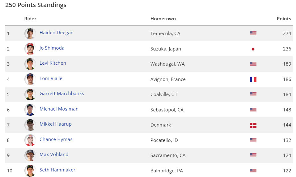Screen dimensions: 296x177
Task: Click the Mikkel Haarup name link
Action: coord(56,124)
